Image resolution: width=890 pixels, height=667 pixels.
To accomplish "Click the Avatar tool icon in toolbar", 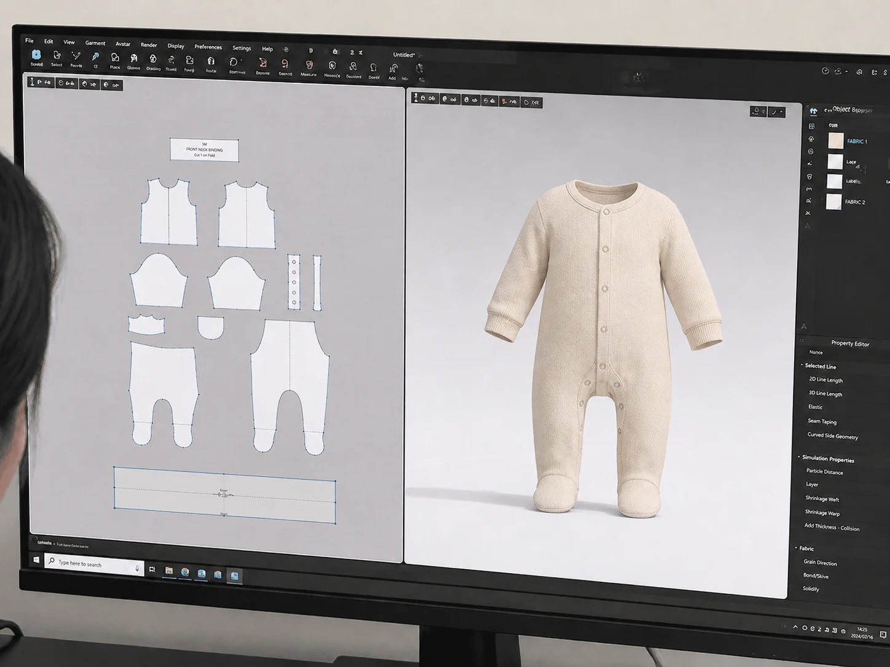I will [x=211, y=61].
